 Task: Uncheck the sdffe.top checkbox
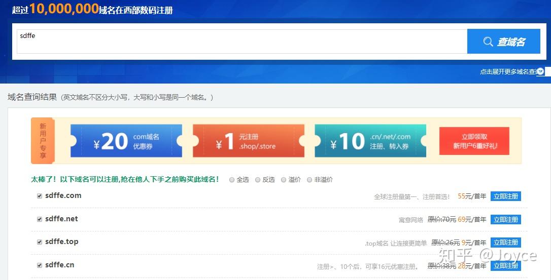pyautogui.click(x=40, y=242)
